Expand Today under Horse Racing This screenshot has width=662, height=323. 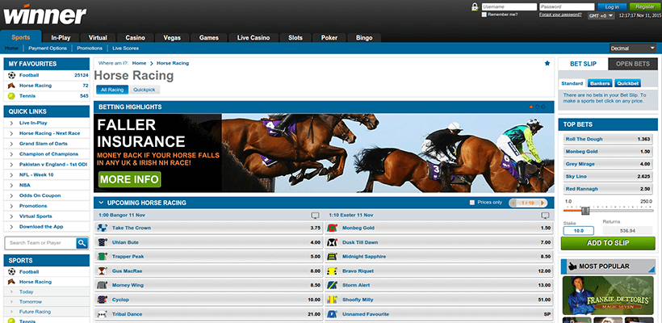pyautogui.click(x=11, y=292)
